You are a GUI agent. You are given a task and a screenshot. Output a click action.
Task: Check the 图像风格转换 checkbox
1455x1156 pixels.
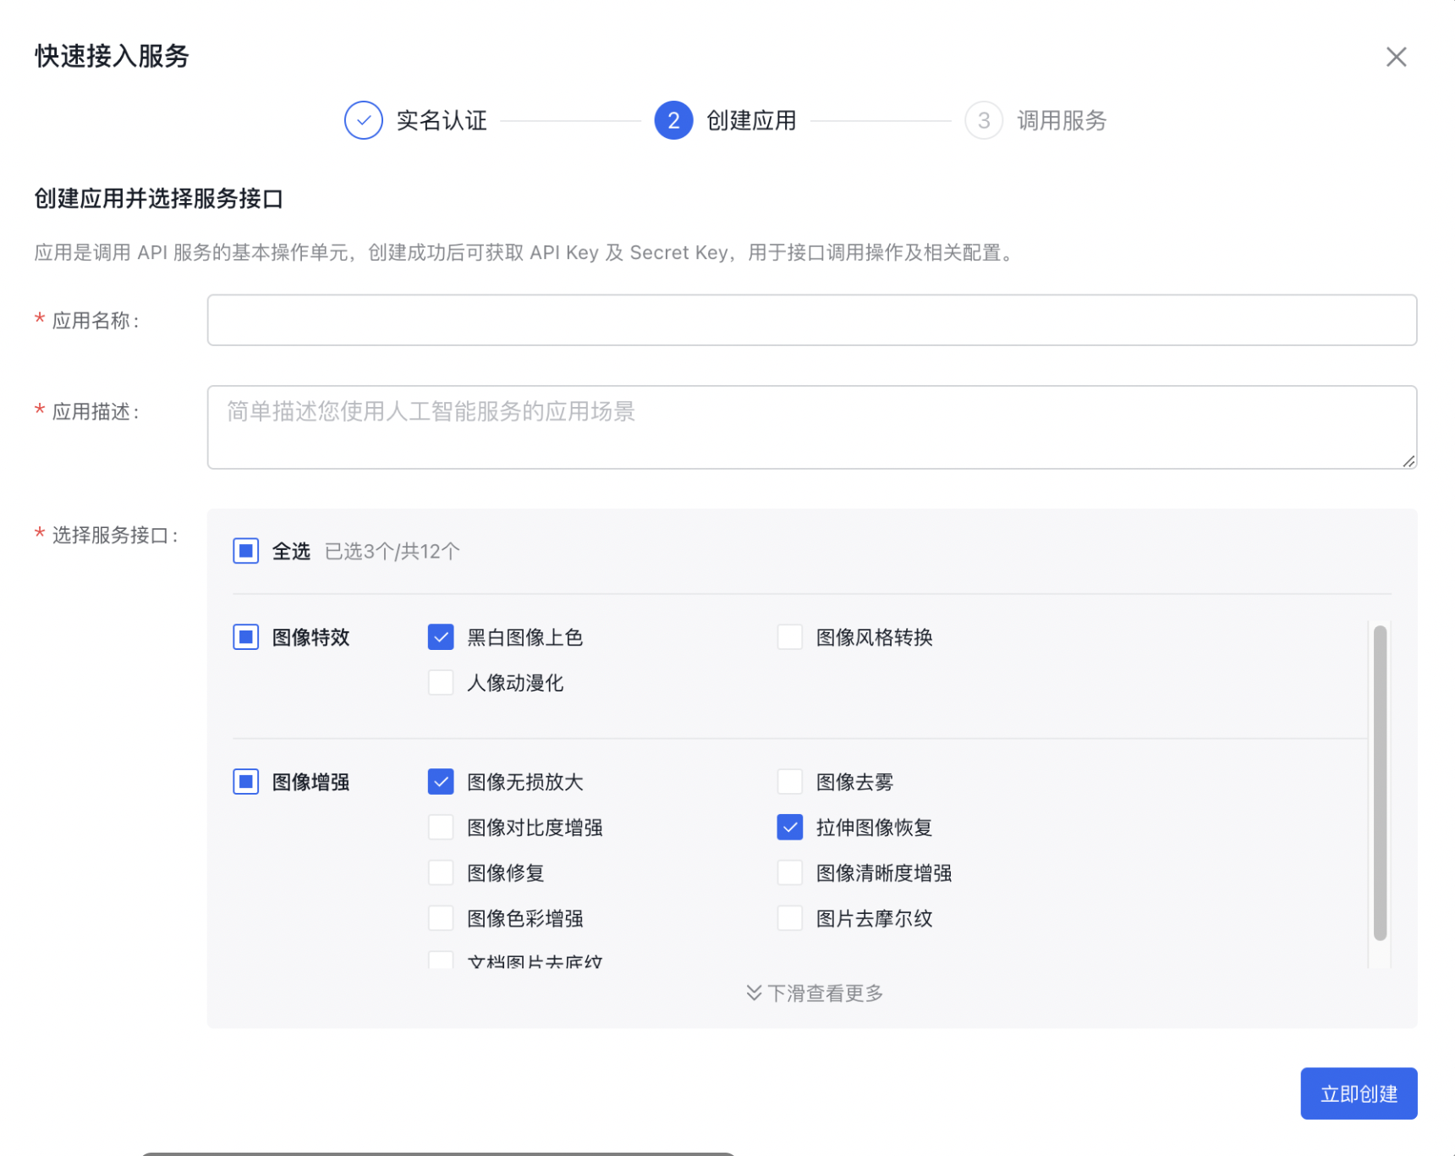(x=790, y=637)
